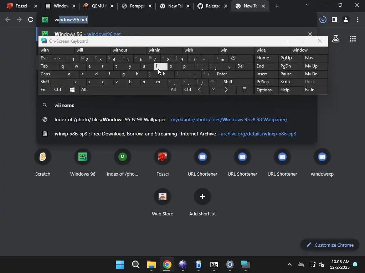
Task: Open the windowsxp shortcut tile
Action: (322, 162)
